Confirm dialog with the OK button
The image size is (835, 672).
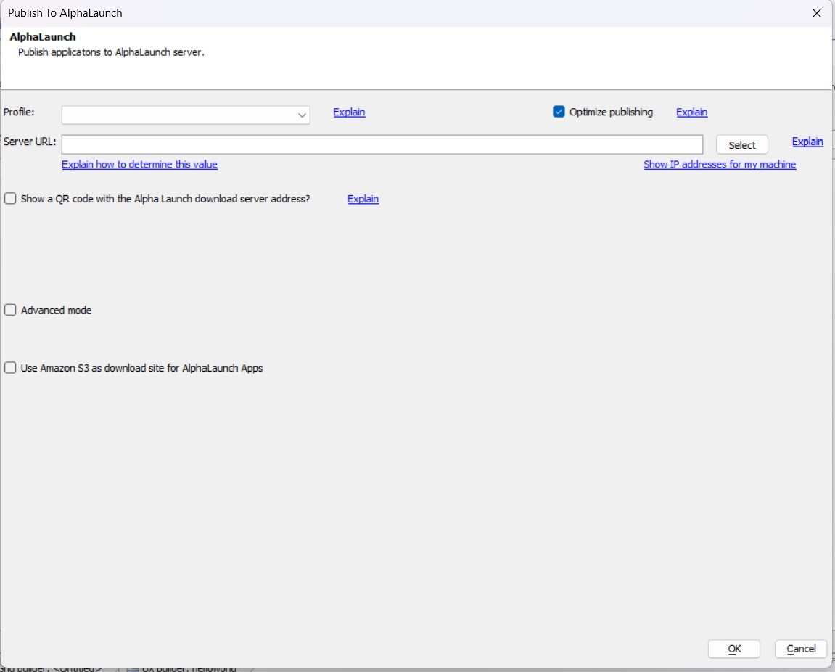[733, 649]
